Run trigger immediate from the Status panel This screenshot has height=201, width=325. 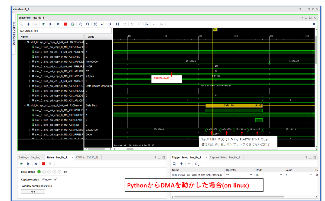coord(36,164)
